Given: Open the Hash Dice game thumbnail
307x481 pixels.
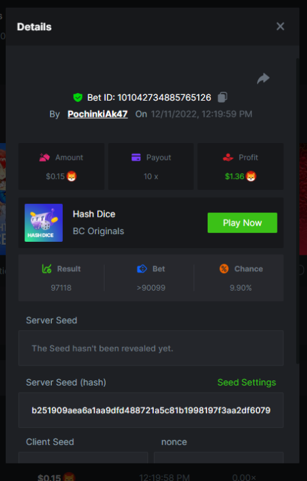Looking at the screenshot, I should 44,223.
